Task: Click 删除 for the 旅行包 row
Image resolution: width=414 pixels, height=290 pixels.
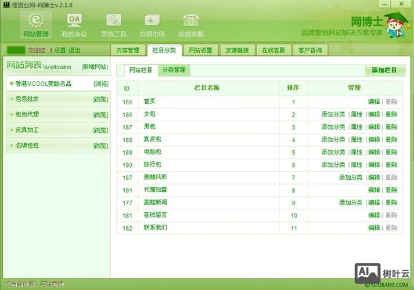Action: click(x=391, y=165)
